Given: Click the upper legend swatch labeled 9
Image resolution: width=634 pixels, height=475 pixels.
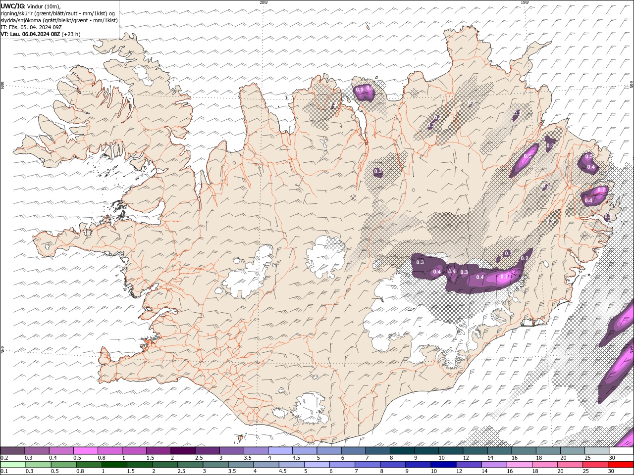Looking at the screenshot, I should click(x=425, y=451).
